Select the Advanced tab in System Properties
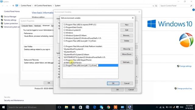The image size is (195, 110). pyautogui.click(x=46, y=26)
